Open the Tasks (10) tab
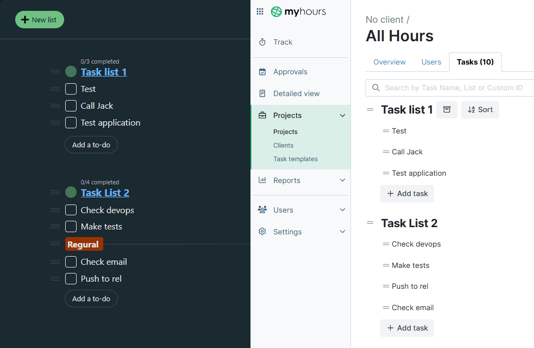 coord(475,62)
